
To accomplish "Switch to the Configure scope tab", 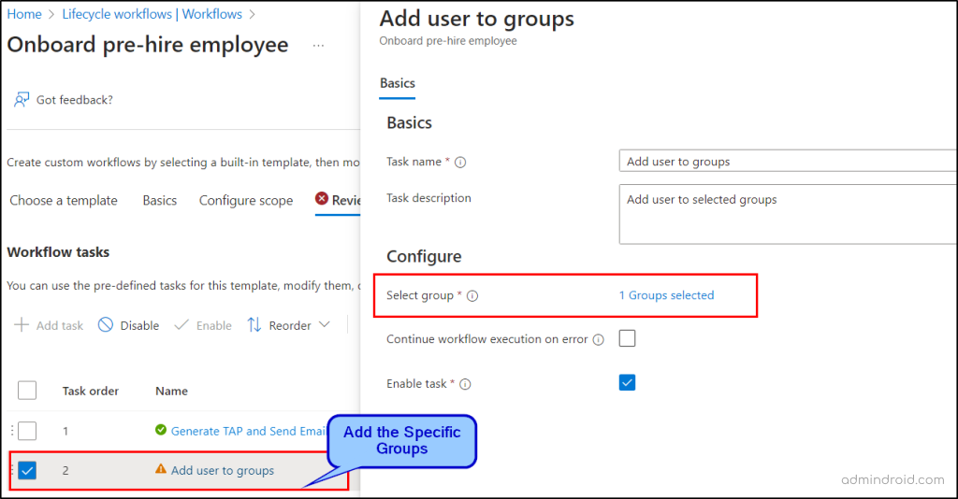I will [245, 200].
